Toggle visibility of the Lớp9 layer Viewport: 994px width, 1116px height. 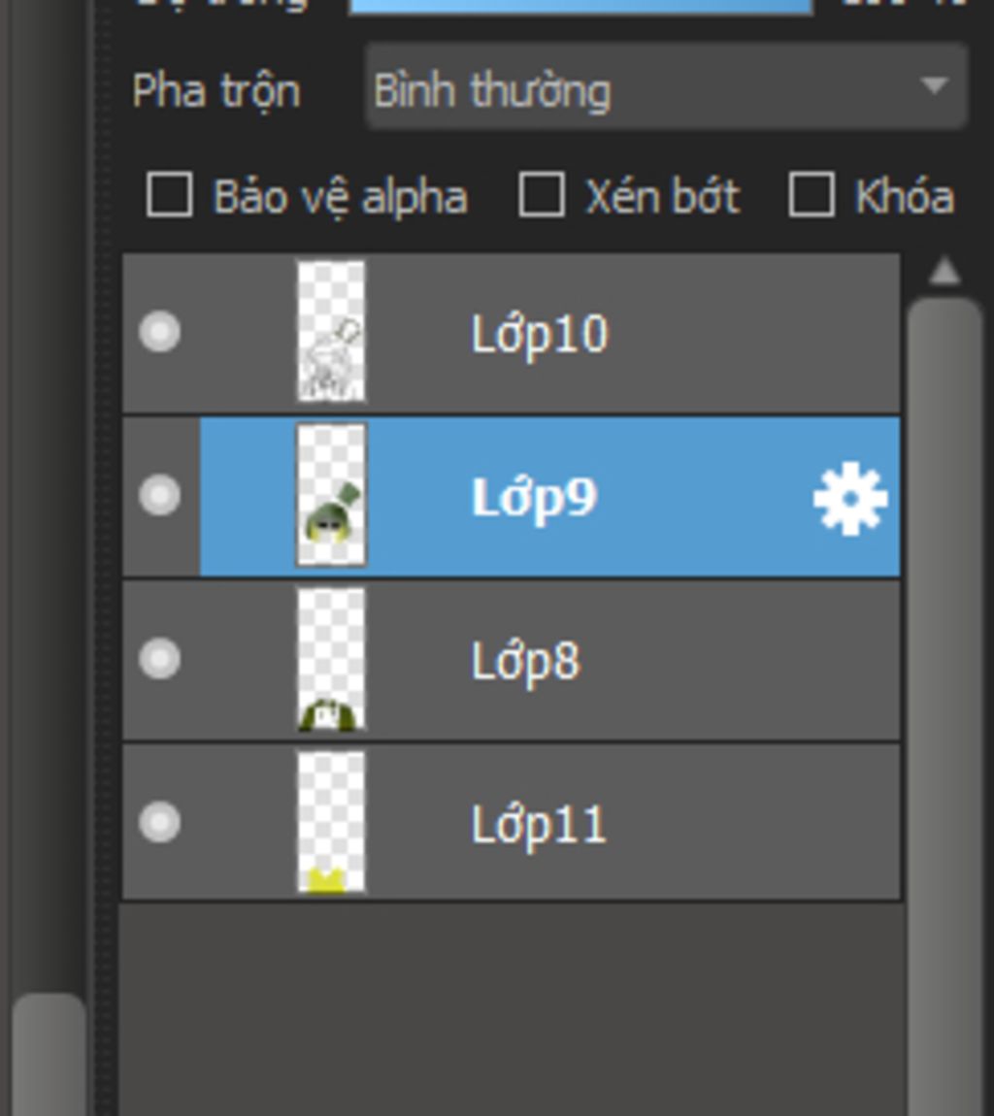[159, 495]
